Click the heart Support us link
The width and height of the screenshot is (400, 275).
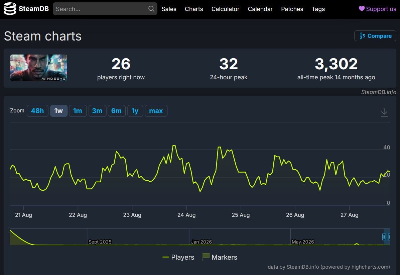(x=377, y=9)
